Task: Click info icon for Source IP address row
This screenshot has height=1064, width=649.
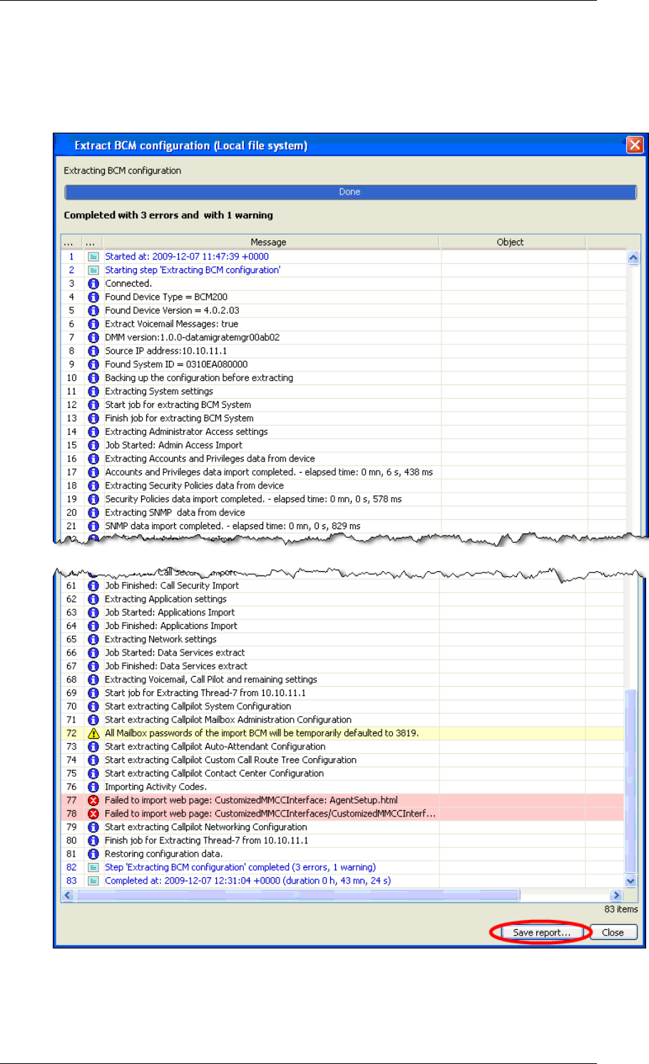Action: [x=93, y=351]
